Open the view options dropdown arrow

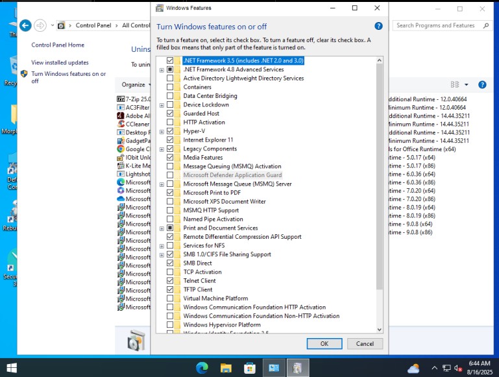click(x=466, y=84)
